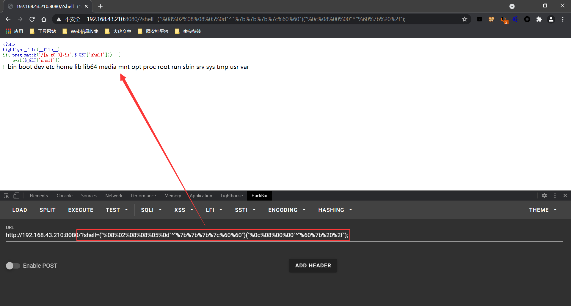Switch to the Memory tab

click(173, 195)
